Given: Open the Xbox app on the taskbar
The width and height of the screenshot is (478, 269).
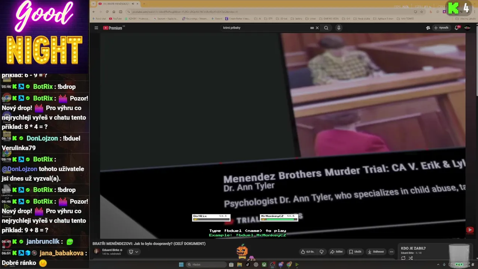Looking at the screenshot, I should [x=264, y=265].
